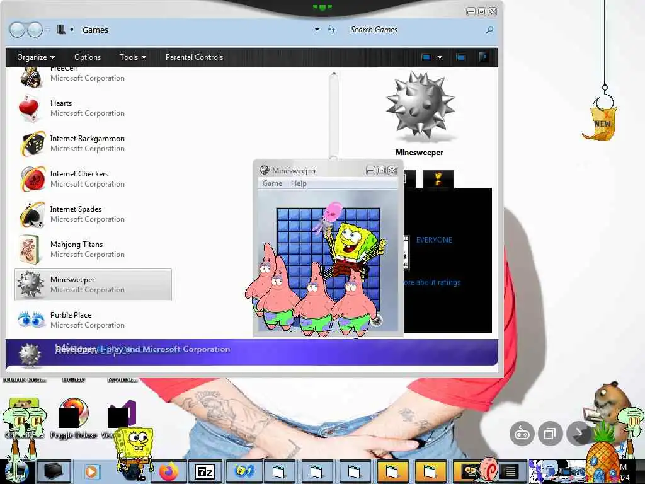Click the Internet Checkers name text
This screenshot has width=645, height=484.
pyautogui.click(x=79, y=174)
